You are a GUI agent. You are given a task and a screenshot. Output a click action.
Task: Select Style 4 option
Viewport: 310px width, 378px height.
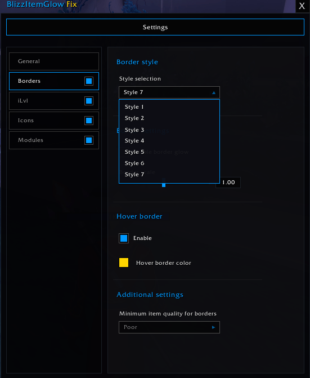click(169, 141)
